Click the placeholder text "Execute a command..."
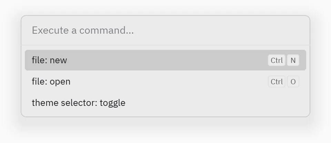The width and height of the screenshot is (331, 143). click(x=83, y=30)
